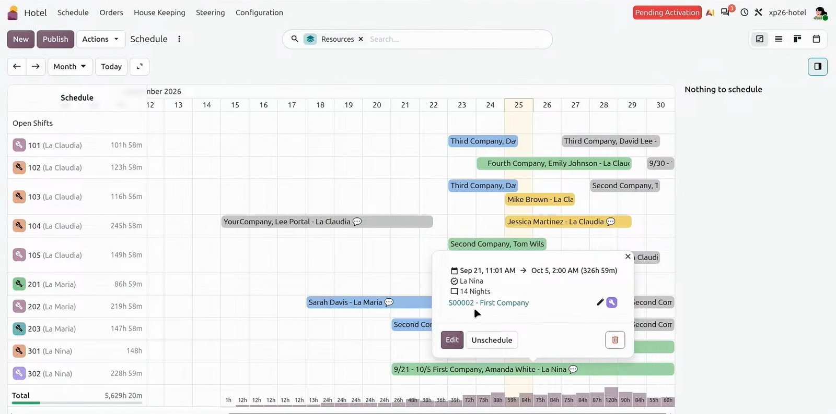Click the Publish button

click(55, 39)
